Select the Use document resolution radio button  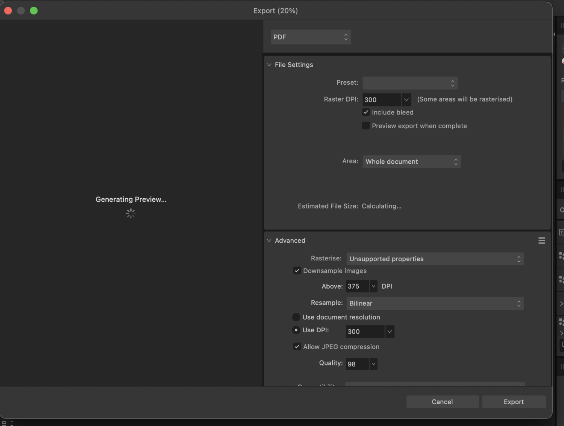[296, 317]
